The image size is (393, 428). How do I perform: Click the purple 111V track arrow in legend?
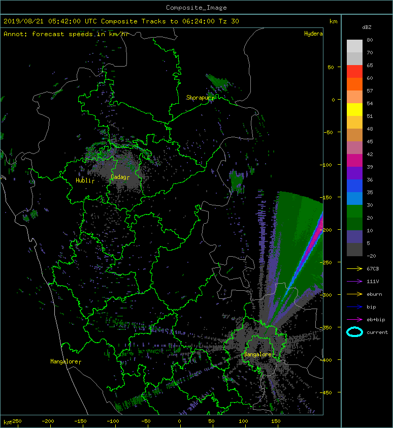[x=354, y=282]
